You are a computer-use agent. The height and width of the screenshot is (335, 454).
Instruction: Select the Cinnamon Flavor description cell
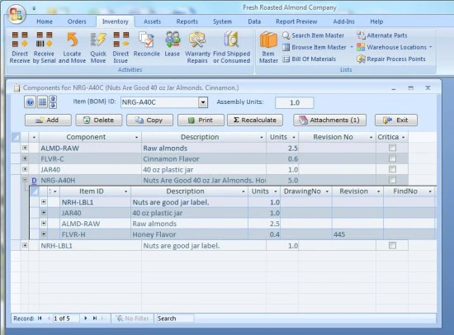click(204, 158)
